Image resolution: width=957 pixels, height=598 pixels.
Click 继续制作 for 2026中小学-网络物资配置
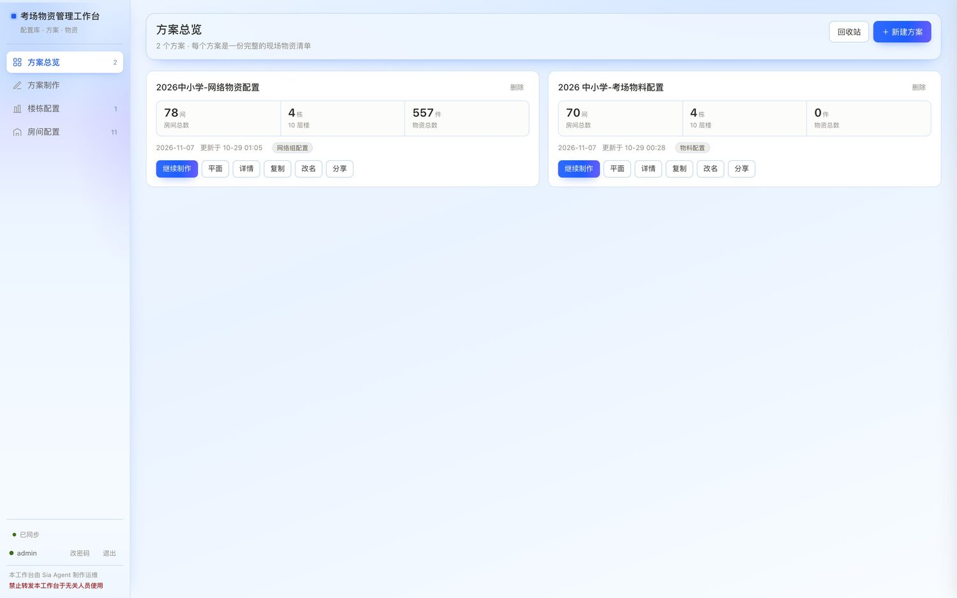pos(177,168)
